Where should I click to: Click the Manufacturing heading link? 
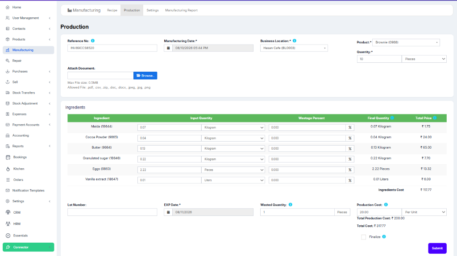coord(84,10)
